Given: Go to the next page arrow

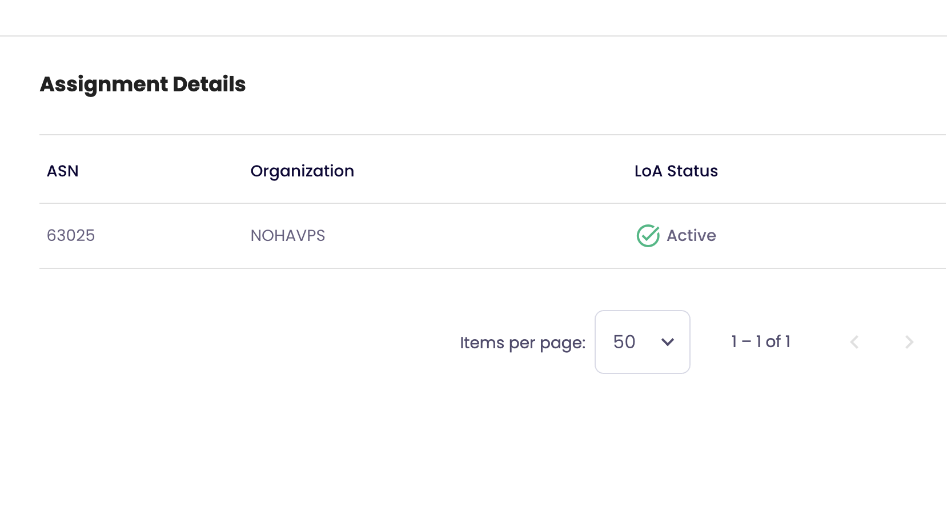Looking at the screenshot, I should click(909, 342).
